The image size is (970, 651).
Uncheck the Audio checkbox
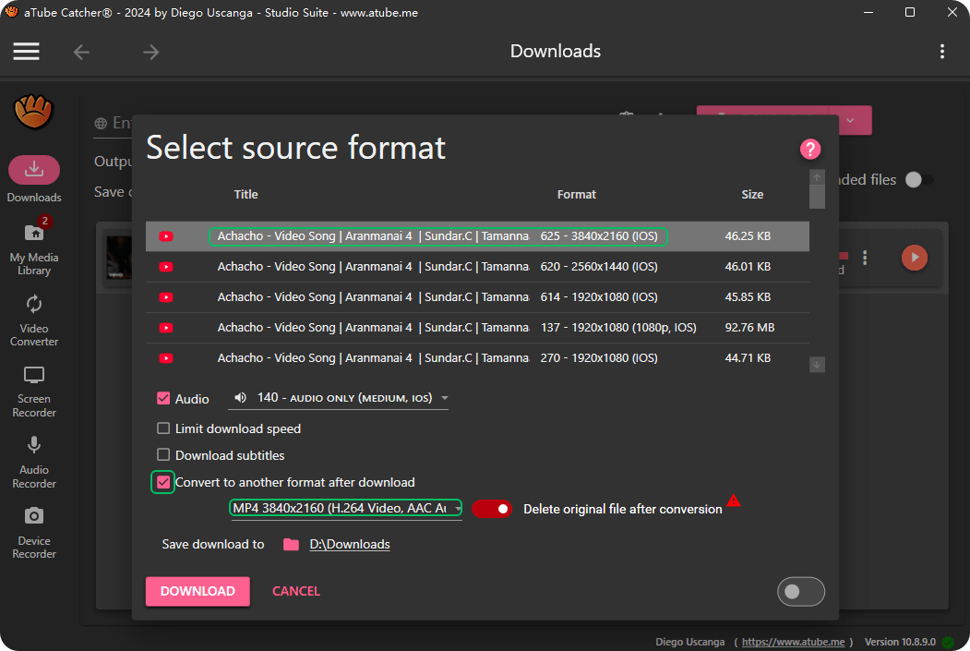pos(163,399)
